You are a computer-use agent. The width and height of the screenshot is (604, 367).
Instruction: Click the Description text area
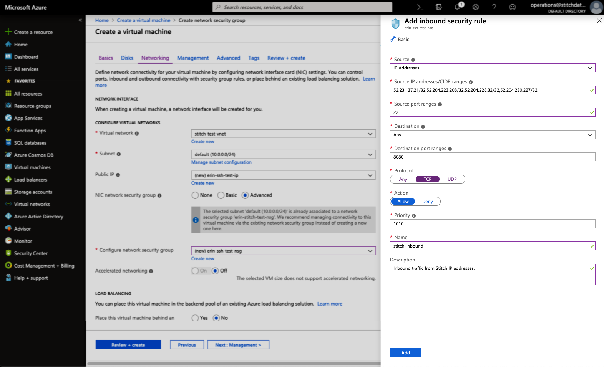click(493, 274)
